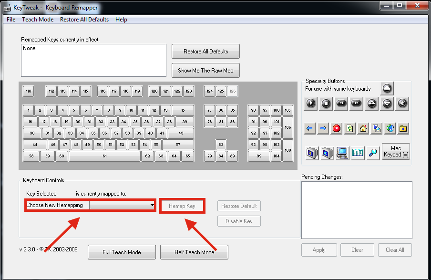Click the red X browser Stop button

(x=337, y=128)
